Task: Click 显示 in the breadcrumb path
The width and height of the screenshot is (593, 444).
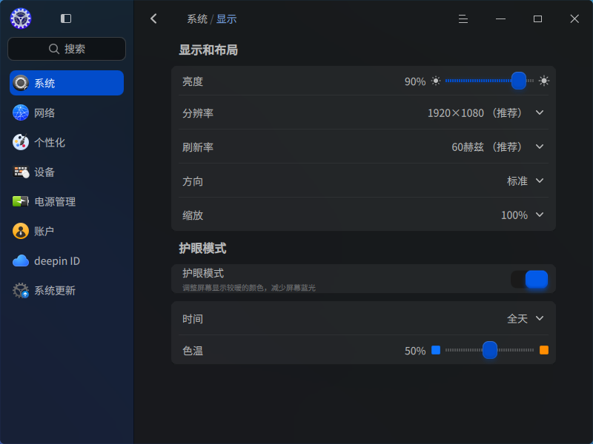Action: (226, 19)
